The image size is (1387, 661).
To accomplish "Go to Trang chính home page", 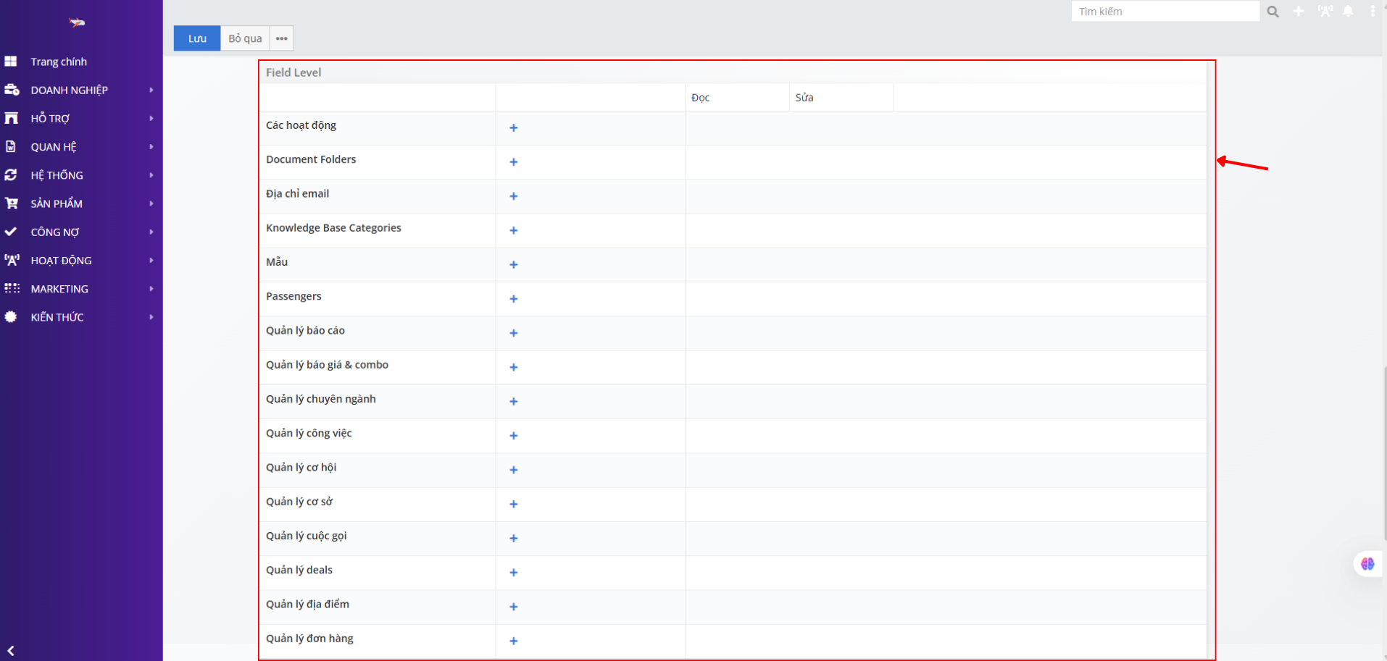I will [59, 62].
